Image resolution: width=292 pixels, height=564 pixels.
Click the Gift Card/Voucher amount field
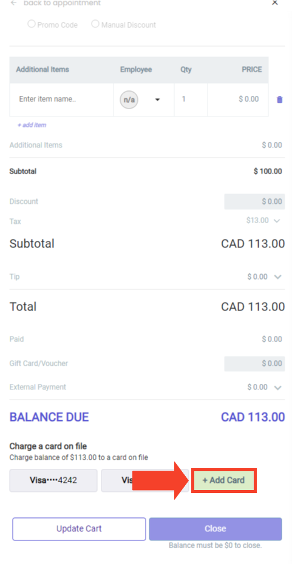pos(254,364)
